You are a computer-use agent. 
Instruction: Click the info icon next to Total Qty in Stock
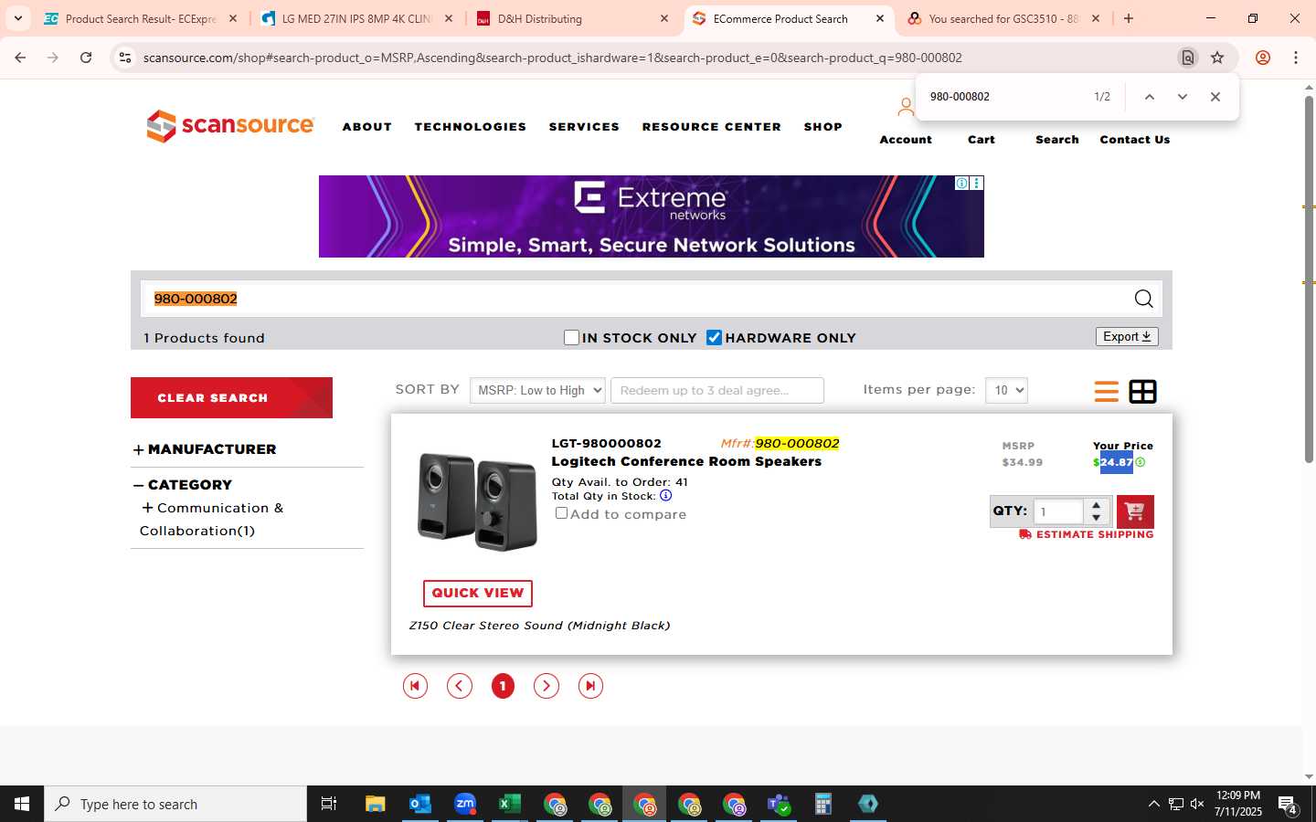(665, 496)
